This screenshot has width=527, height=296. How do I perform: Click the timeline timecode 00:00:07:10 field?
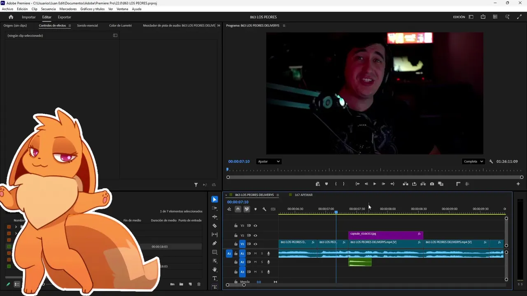238,202
